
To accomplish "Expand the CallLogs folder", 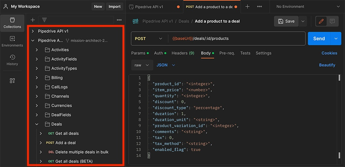I will [37, 87].
